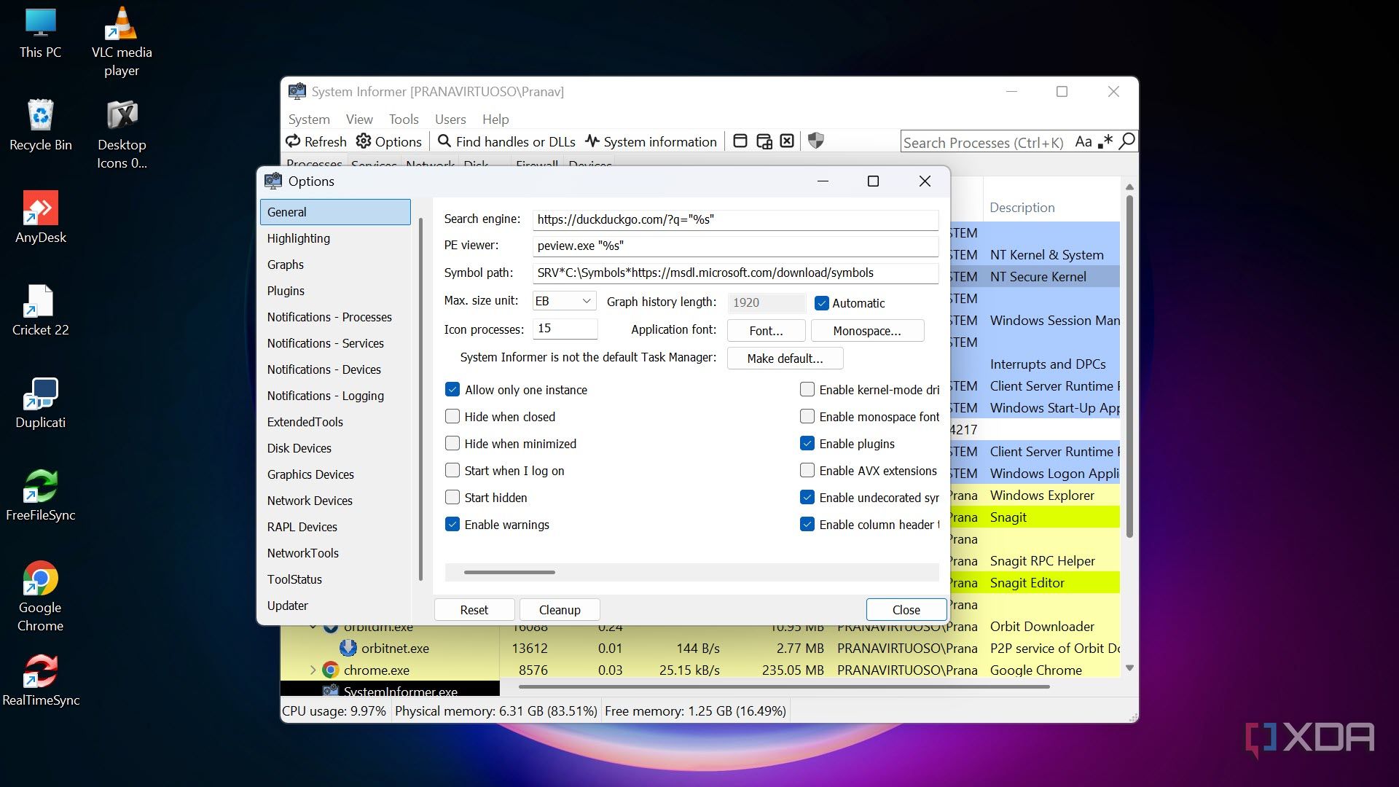
Task: Open AnyDesk desktop icon
Action: pyautogui.click(x=41, y=217)
